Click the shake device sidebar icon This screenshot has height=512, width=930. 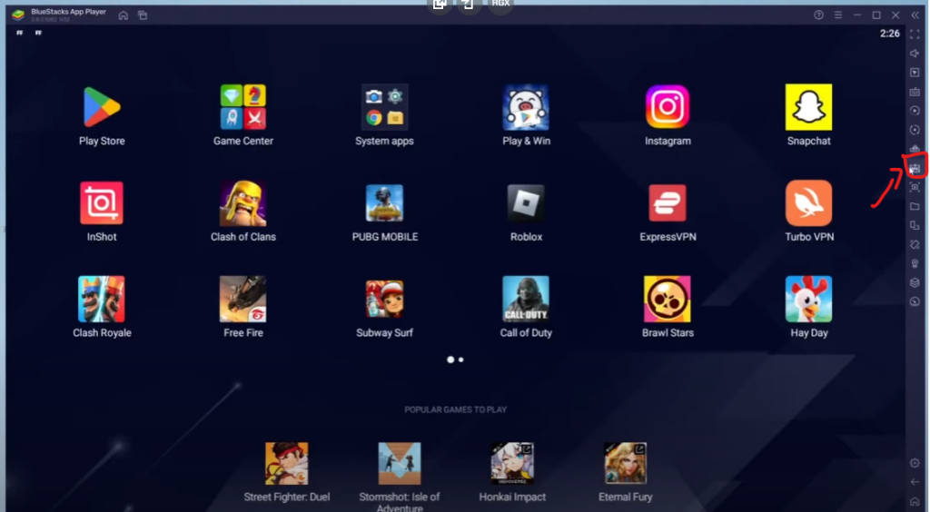915,244
